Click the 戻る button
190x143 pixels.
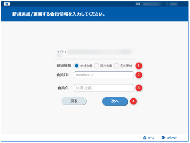coord(74,101)
